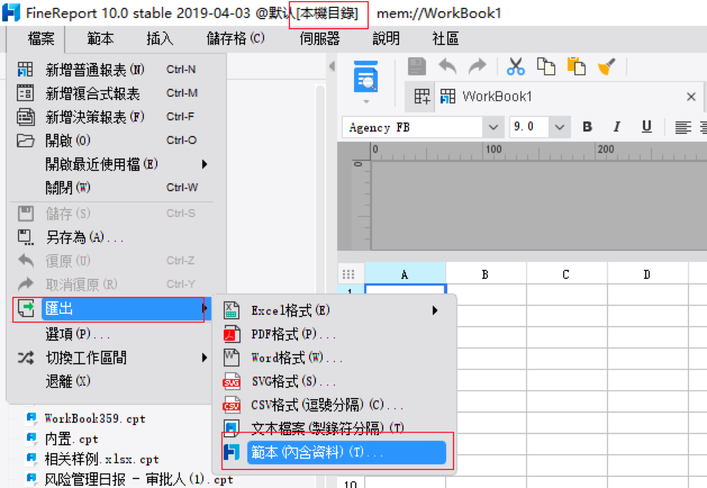Open 相关样例.xlsx.cpt in file tree

(x=102, y=459)
